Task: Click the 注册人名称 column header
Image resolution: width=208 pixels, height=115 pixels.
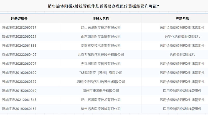Action: pos(101,19)
